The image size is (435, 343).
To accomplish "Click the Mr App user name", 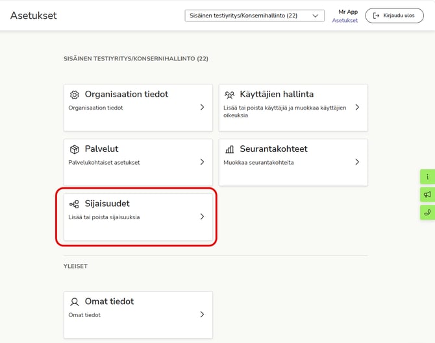I will pos(348,12).
